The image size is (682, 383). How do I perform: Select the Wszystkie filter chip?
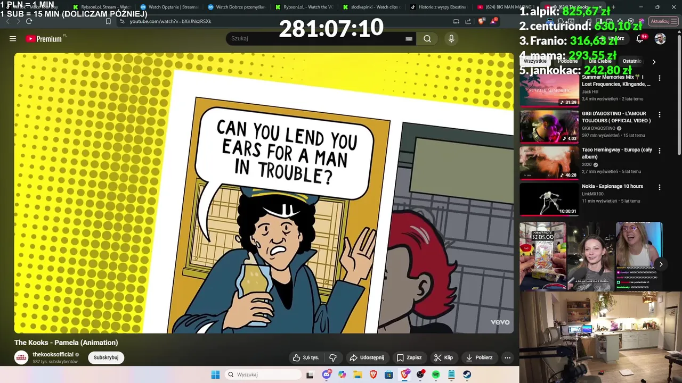[x=535, y=61]
